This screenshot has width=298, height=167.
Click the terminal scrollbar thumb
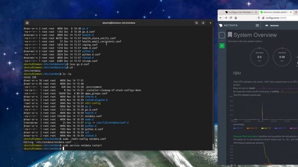pyautogui.click(x=213, y=146)
